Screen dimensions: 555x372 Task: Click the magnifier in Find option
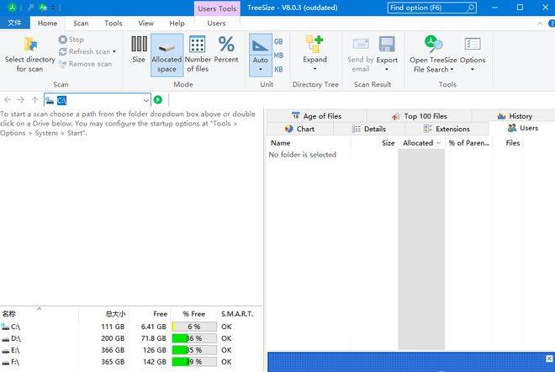coord(471,8)
